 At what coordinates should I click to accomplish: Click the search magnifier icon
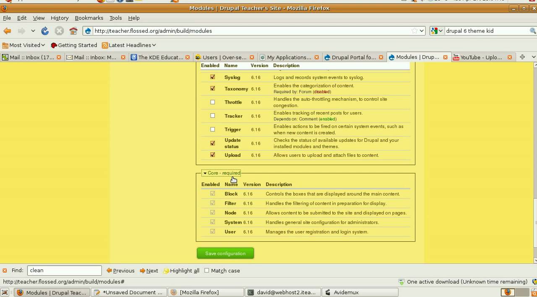point(533,31)
